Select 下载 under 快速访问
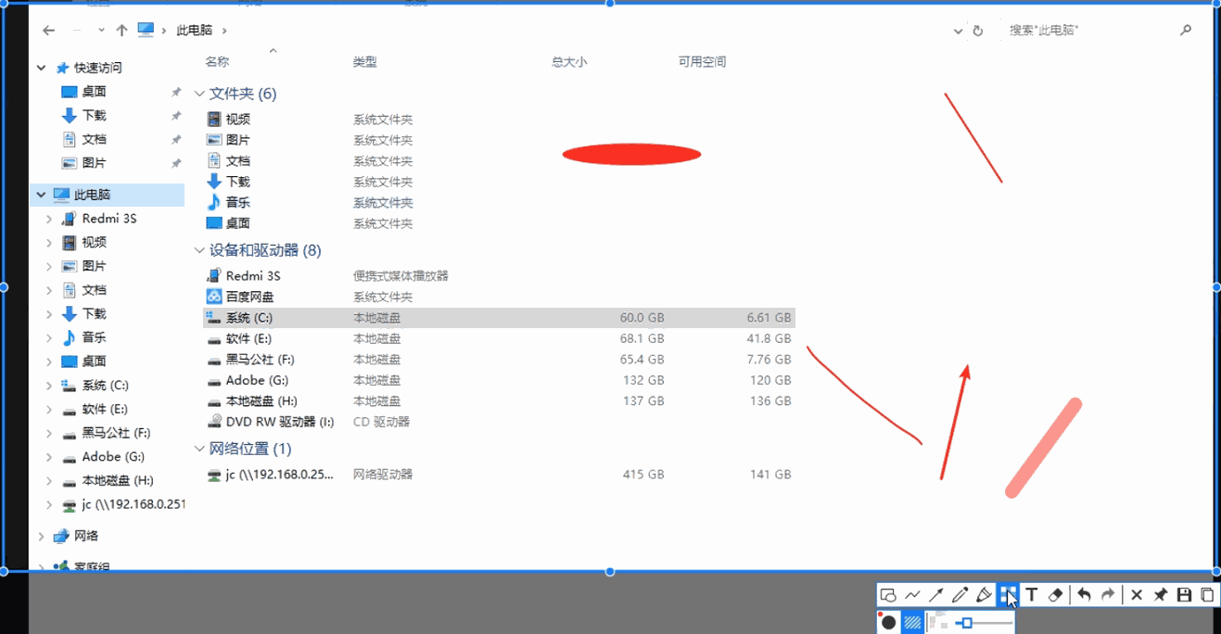Screen dimensions: 1221x634 coord(94,115)
